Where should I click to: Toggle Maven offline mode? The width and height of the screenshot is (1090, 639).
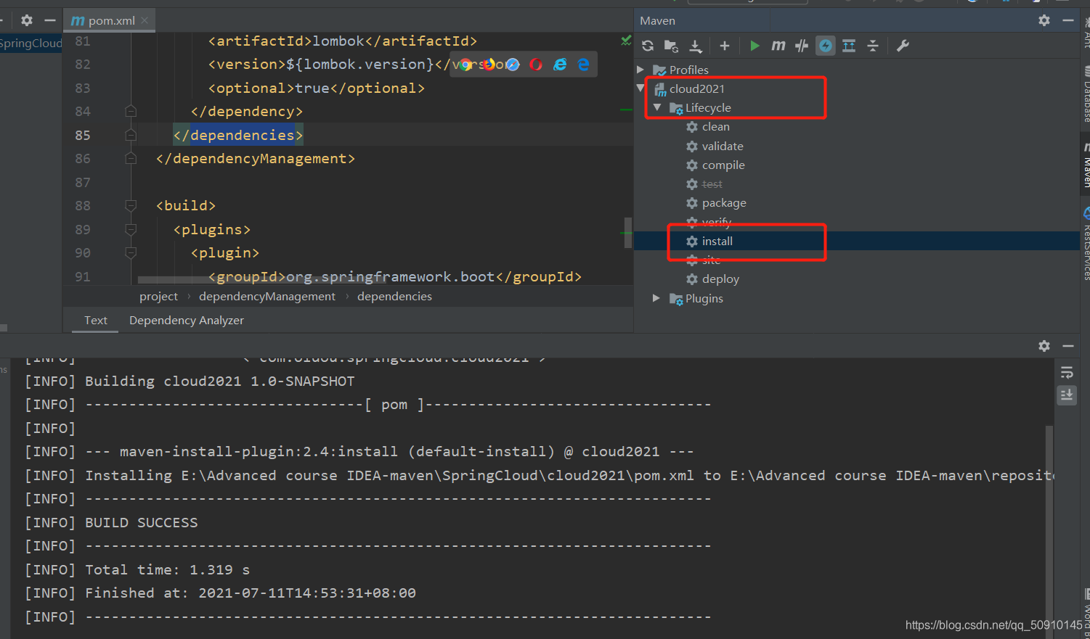(802, 46)
